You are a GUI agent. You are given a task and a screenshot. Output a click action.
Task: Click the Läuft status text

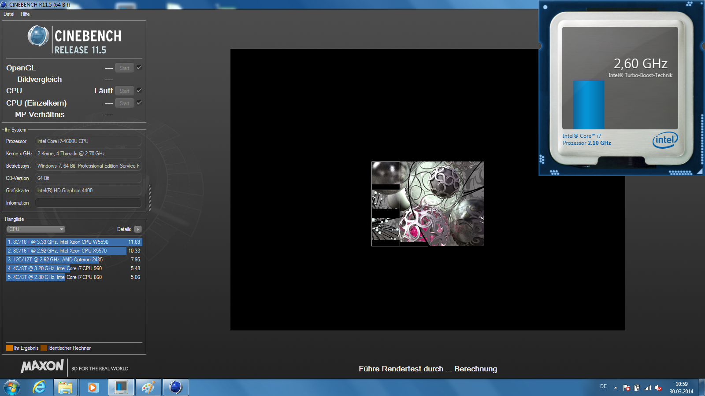pos(104,91)
